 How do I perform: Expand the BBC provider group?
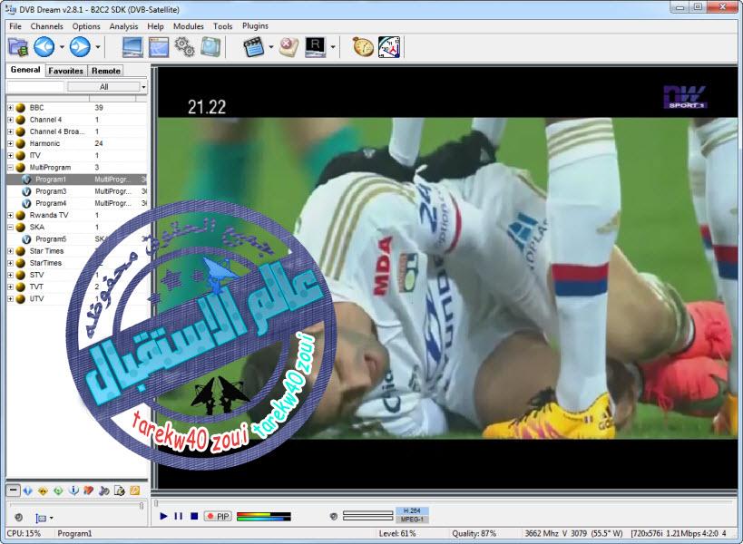pyautogui.click(x=10, y=108)
